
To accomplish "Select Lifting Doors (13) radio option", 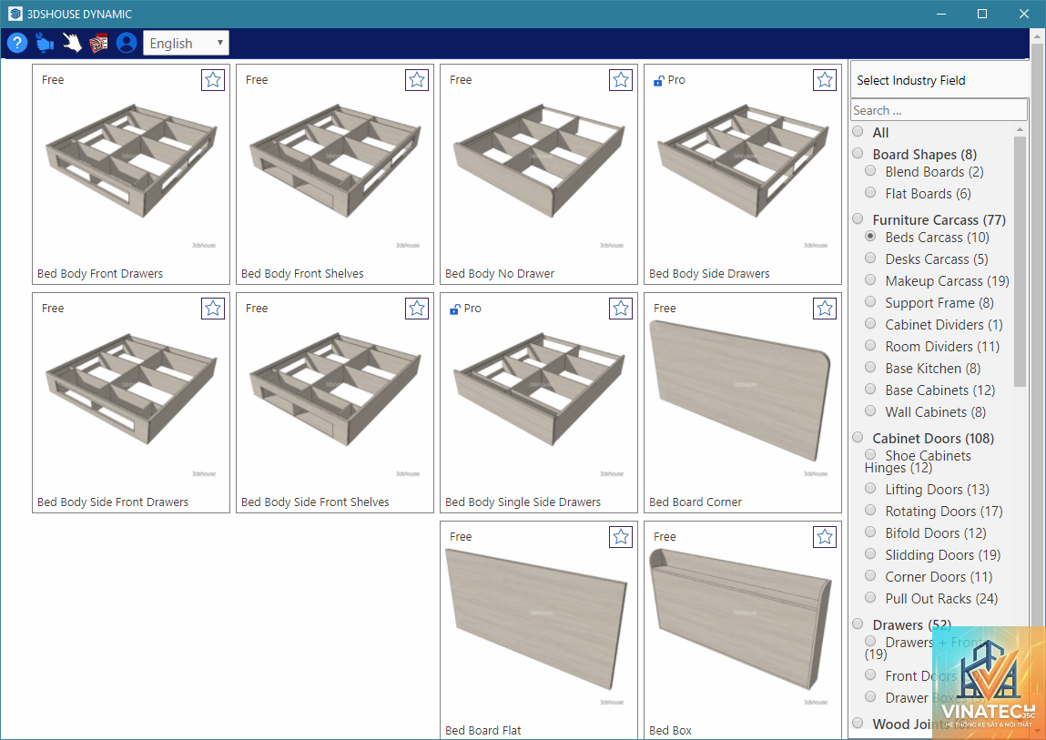I will (870, 489).
